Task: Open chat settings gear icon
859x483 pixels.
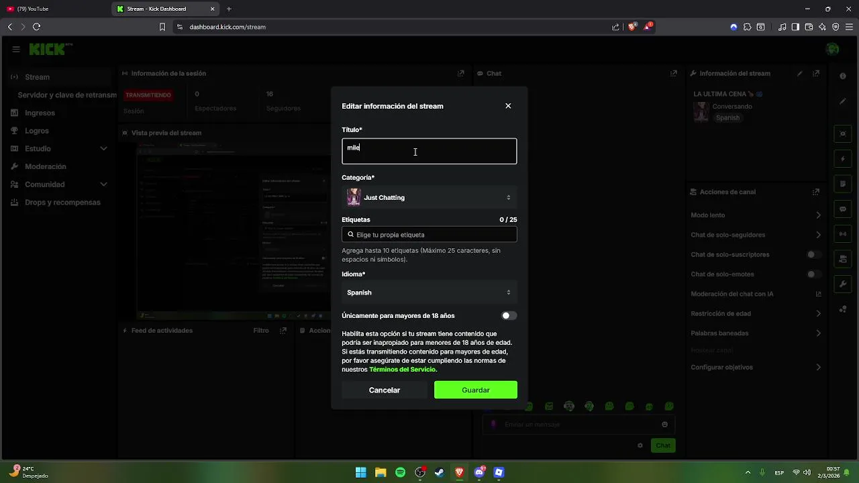Action: point(640,445)
